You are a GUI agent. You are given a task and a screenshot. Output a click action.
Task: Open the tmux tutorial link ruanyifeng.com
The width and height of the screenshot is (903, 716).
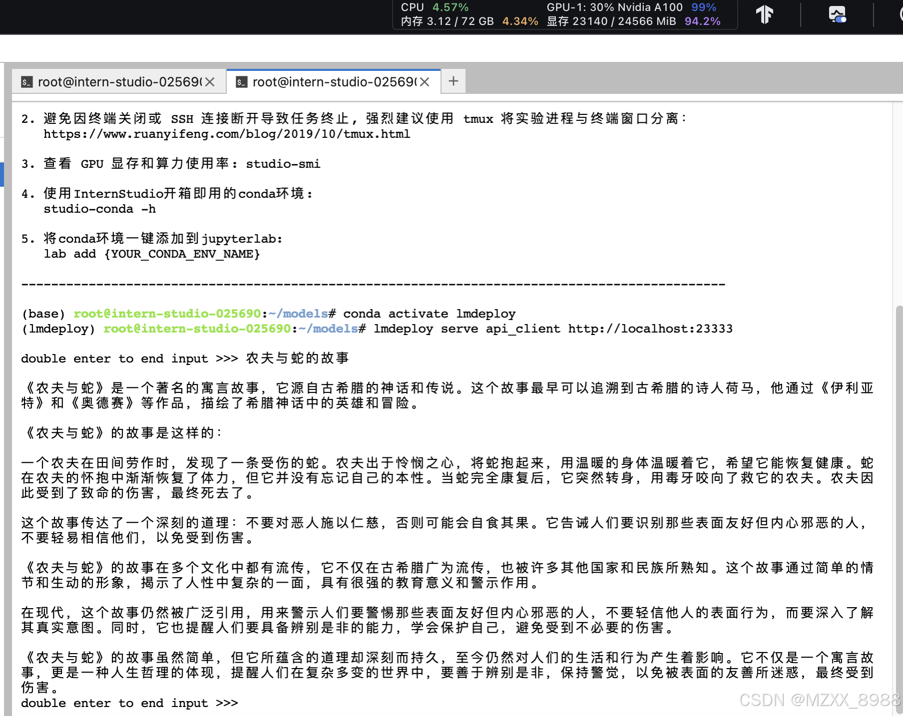[x=227, y=134]
